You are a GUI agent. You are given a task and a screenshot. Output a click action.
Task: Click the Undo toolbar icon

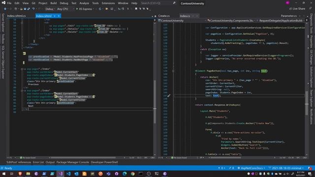pos(33,9)
